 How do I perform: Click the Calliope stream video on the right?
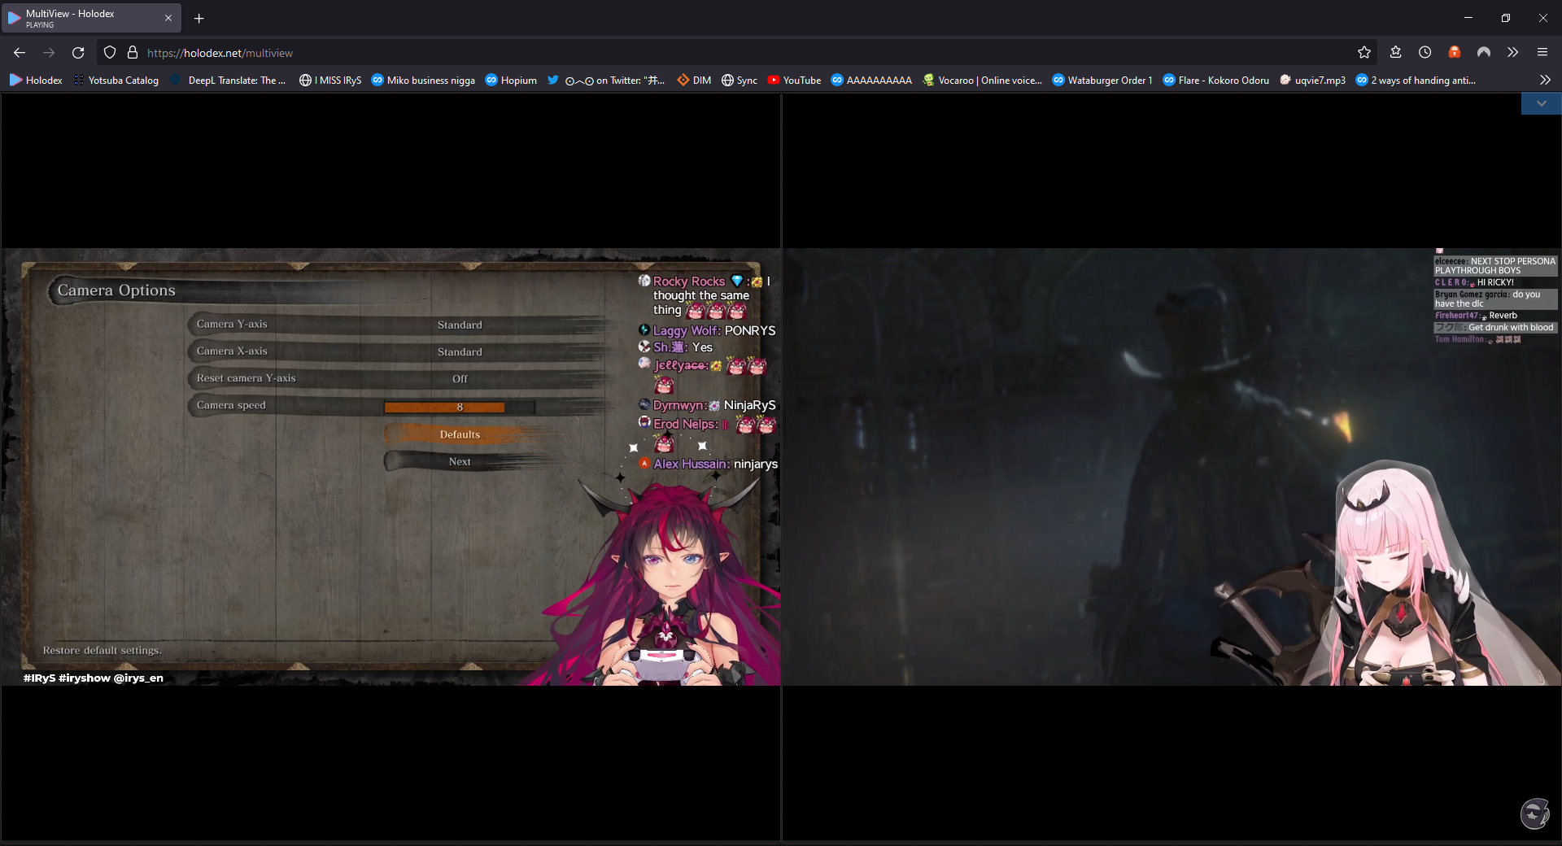(1171, 467)
